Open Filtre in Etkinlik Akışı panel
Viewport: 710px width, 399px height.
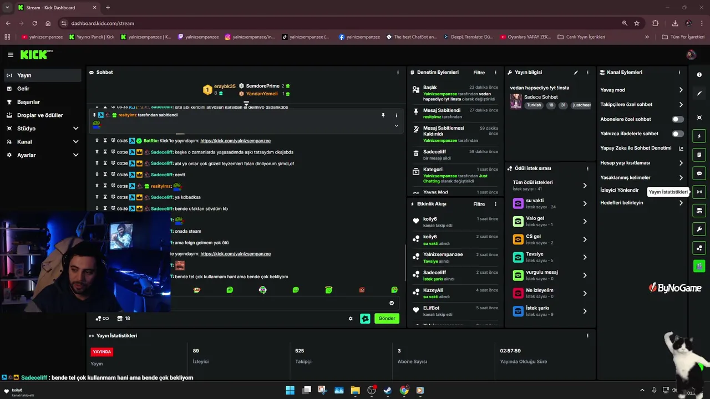479,204
